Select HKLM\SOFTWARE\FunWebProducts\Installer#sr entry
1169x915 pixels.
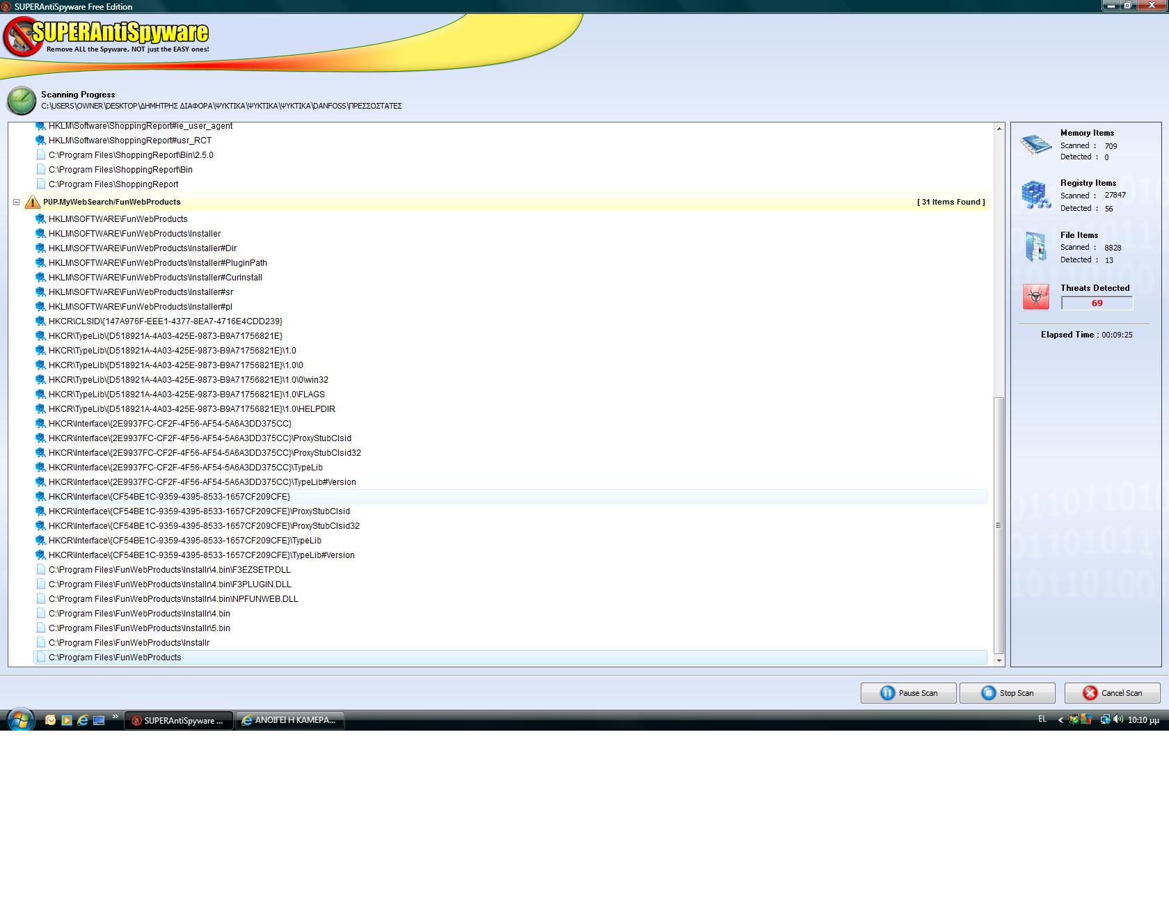(141, 292)
